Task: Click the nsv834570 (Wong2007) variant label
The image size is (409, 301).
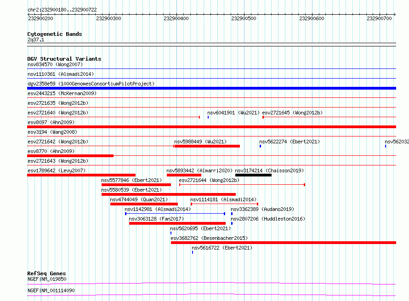Action: tap(55, 64)
